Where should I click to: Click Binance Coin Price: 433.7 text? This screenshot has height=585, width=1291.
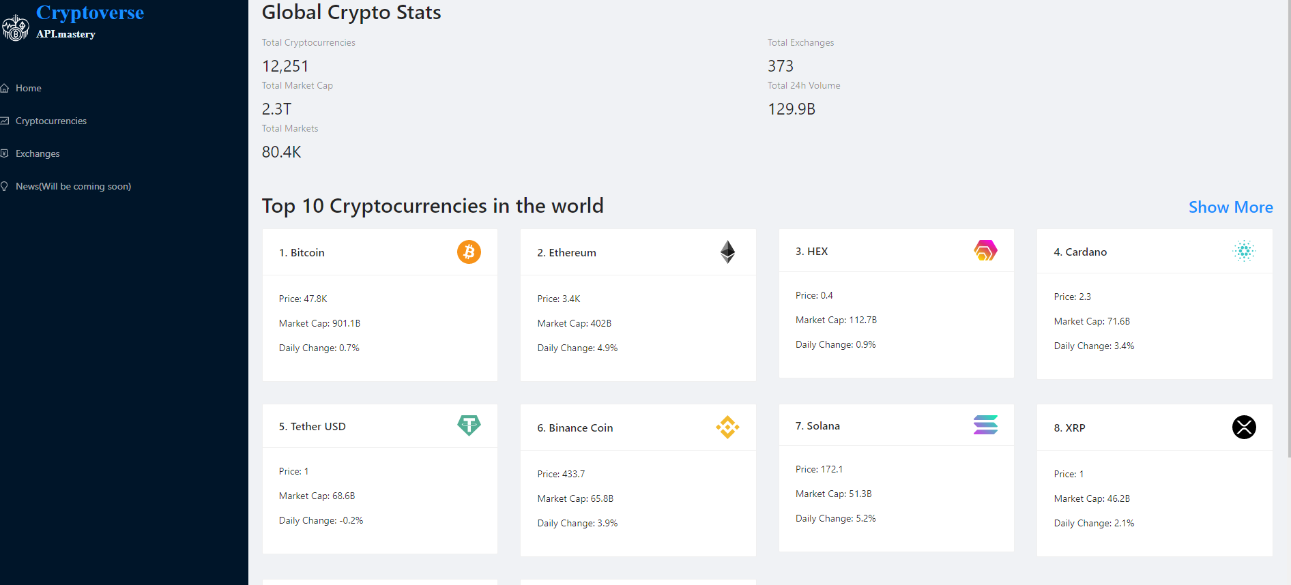pyautogui.click(x=561, y=474)
